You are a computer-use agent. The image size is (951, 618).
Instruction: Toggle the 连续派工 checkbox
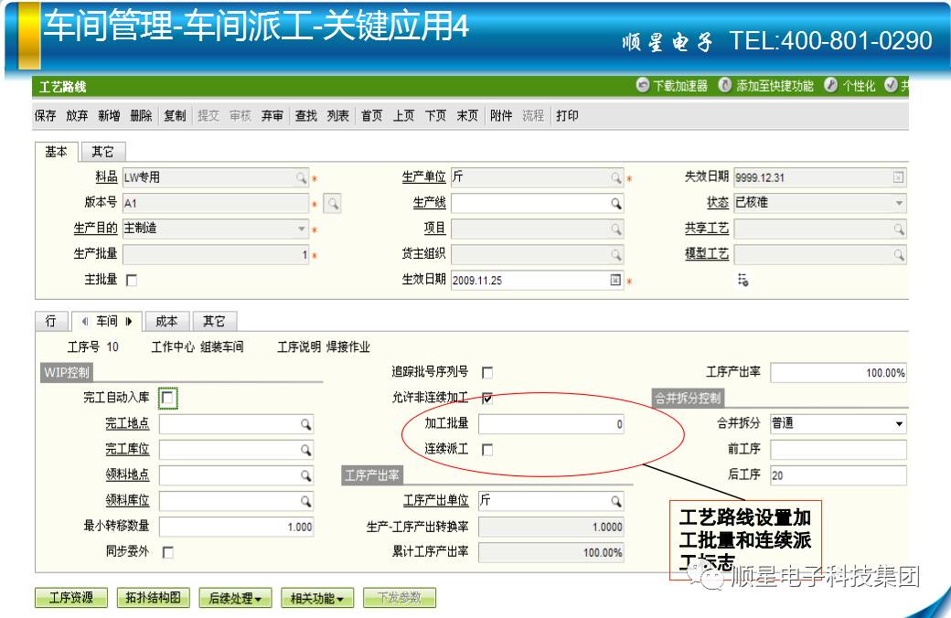coord(487,450)
